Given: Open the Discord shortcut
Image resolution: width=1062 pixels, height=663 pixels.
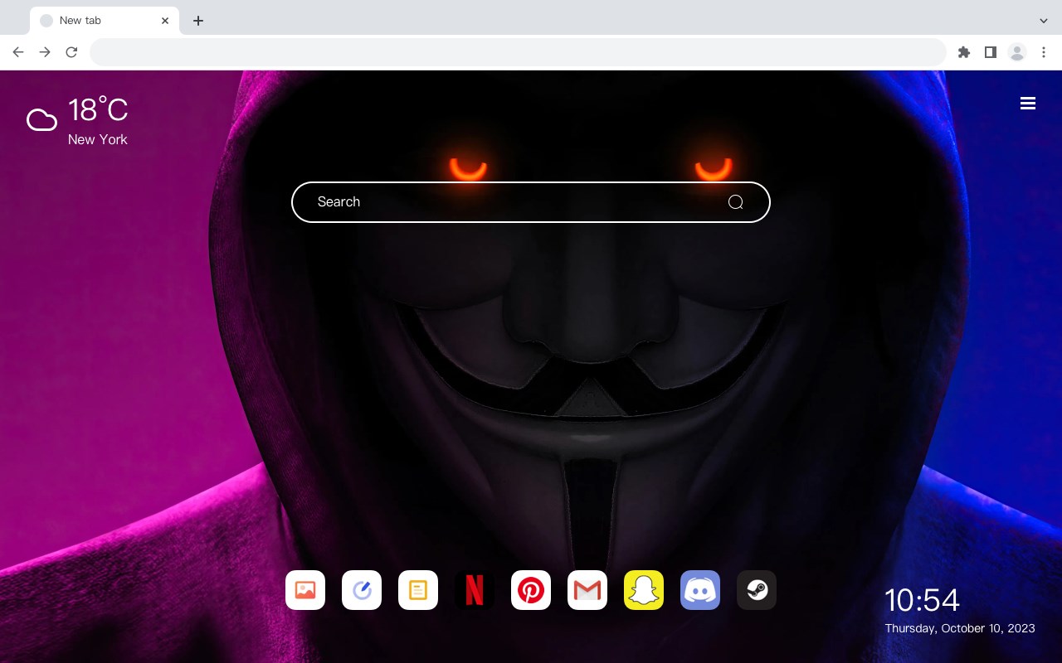Looking at the screenshot, I should point(700,590).
